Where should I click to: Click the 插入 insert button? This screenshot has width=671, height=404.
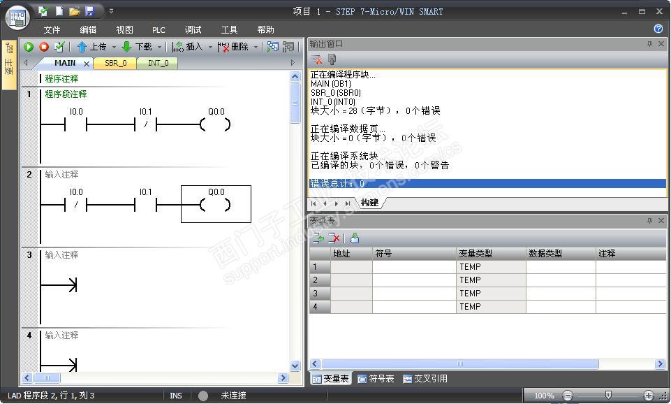coord(187,47)
